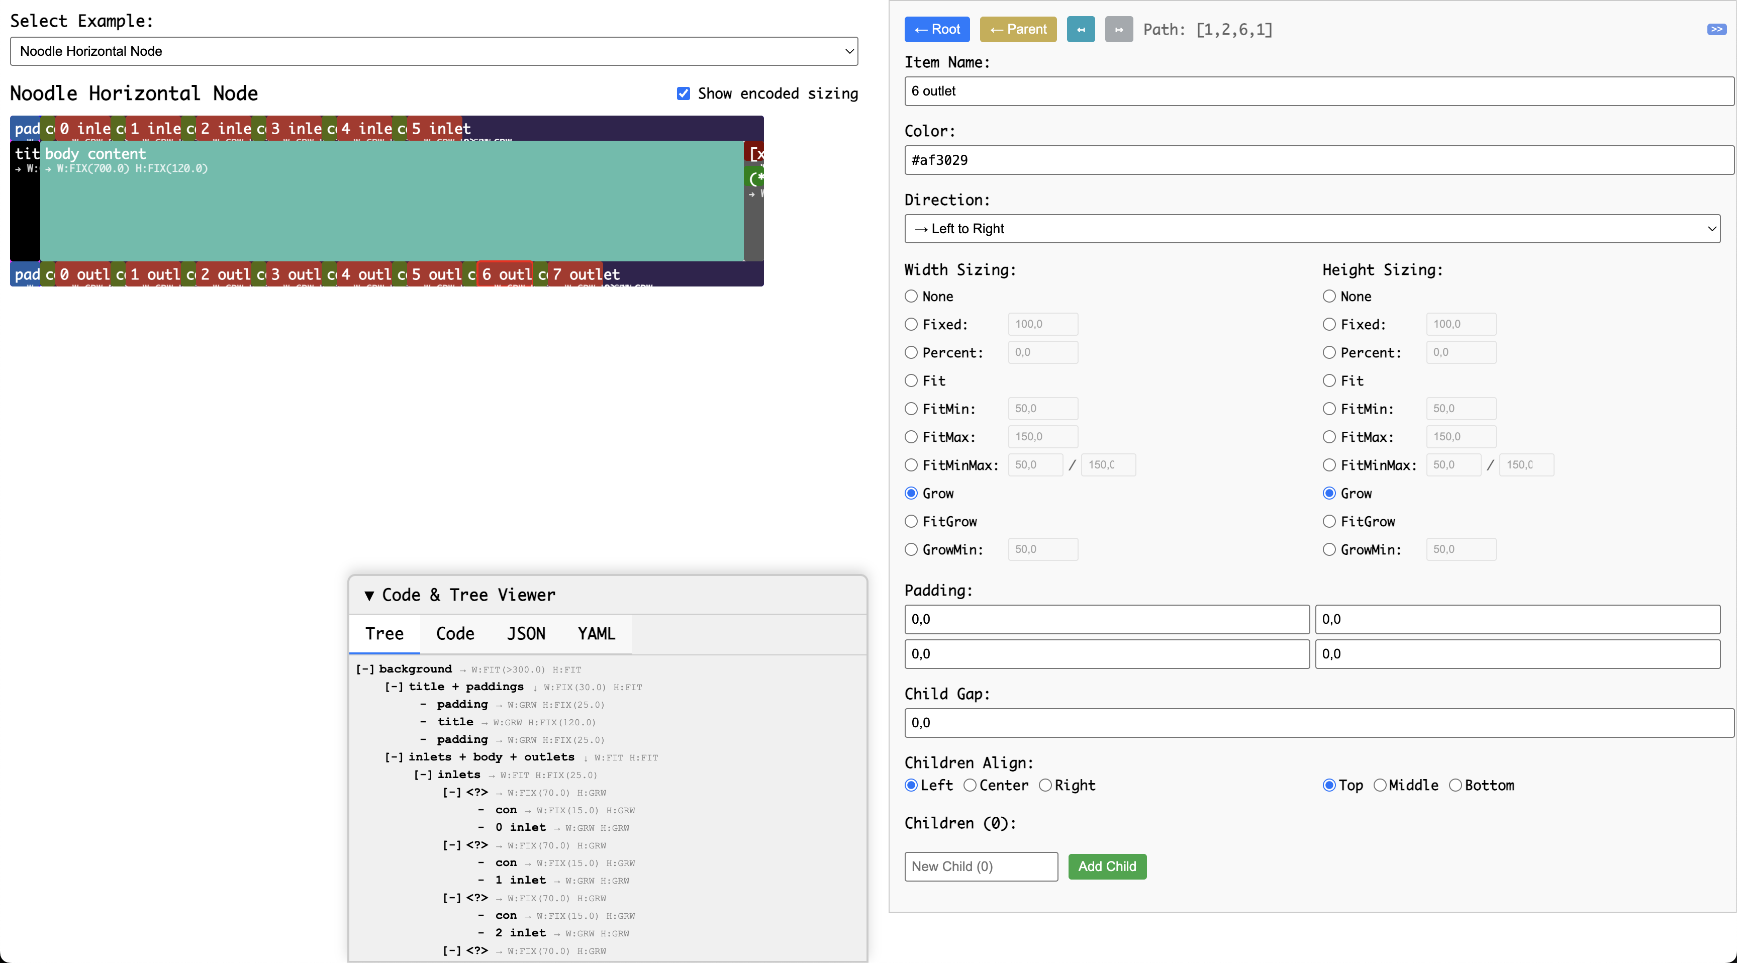
Task: Navigate to Root with the Root button
Action: pos(937,29)
